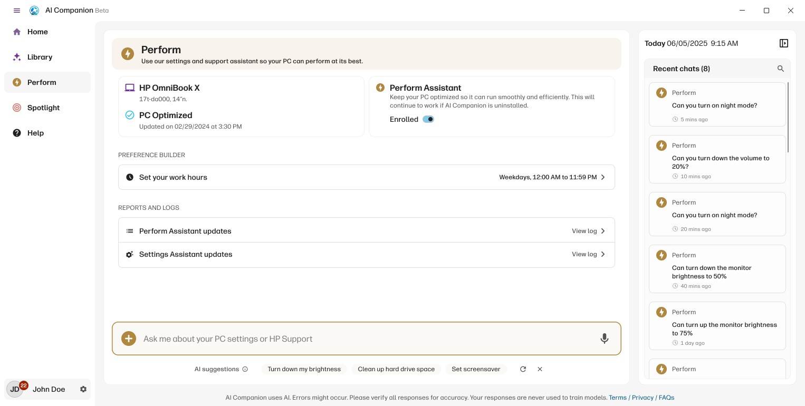Open Library in sidebar
Screen dimensions: 805x406
pyautogui.click(x=47, y=57)
